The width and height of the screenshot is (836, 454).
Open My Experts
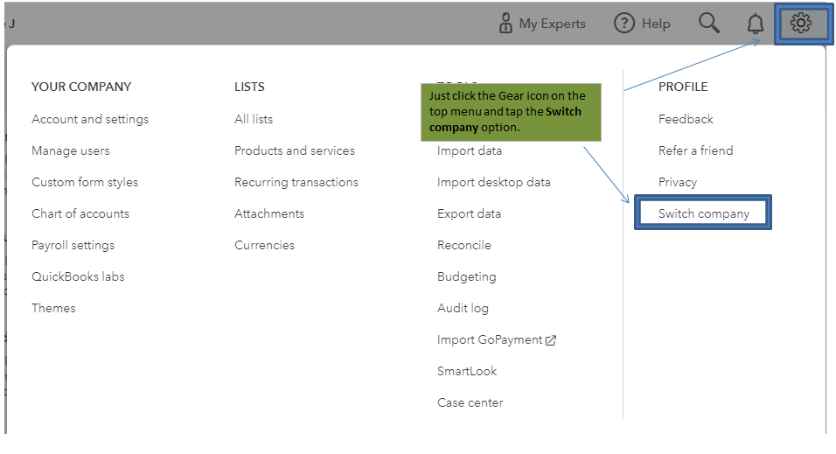point(542,24)
